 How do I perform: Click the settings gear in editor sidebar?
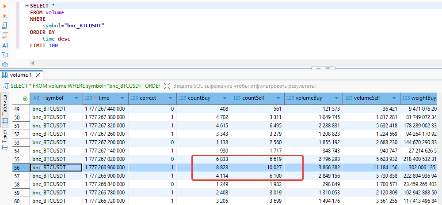point(5,64)
